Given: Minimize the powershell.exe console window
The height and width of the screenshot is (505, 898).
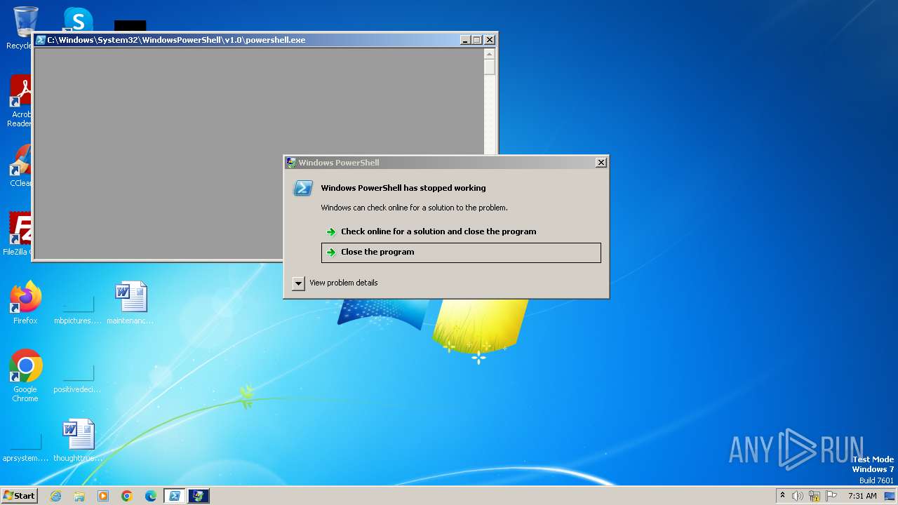Looking at the screenshot, I should point(464,40).
